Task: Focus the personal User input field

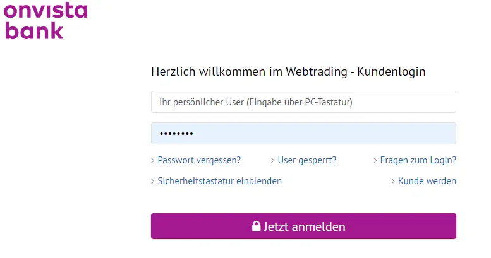Action: click(303, 102)
